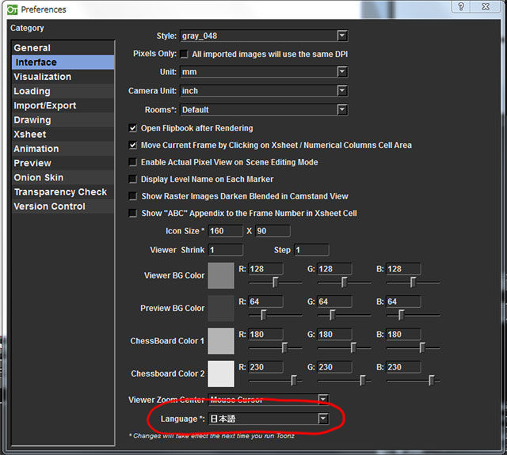
Task: Enable Show Raster Images Darken Blended
Action: [x=132, y=196]
